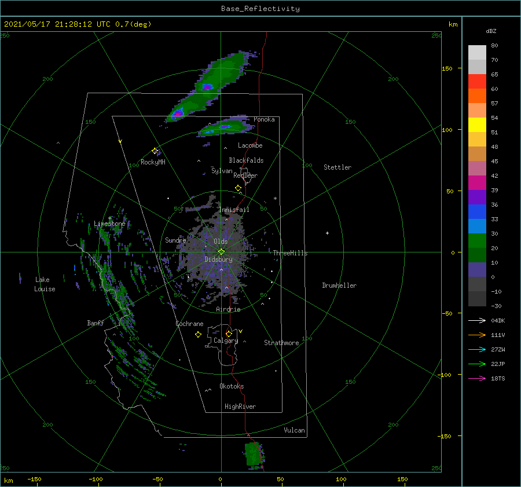Click the Limestone label
This screenshot has height=487, width=521.
point(109,224)
